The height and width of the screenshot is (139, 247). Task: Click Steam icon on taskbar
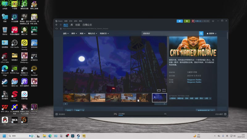(x=78, y=136)
